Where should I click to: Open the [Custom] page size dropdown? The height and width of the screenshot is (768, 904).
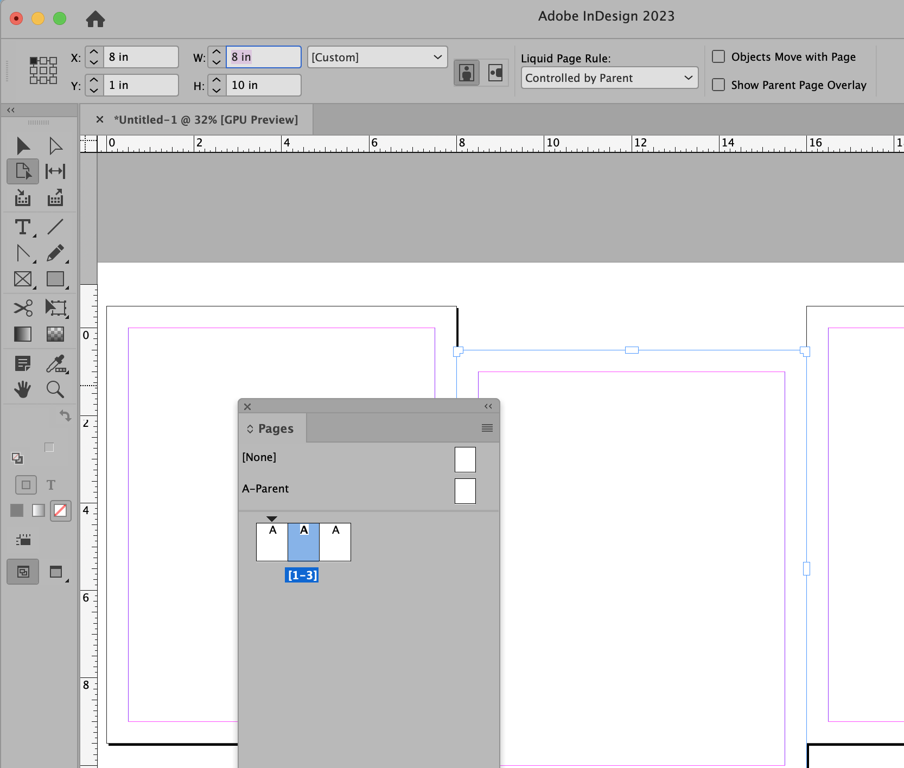pyautogui.click(x=377, y=56)
